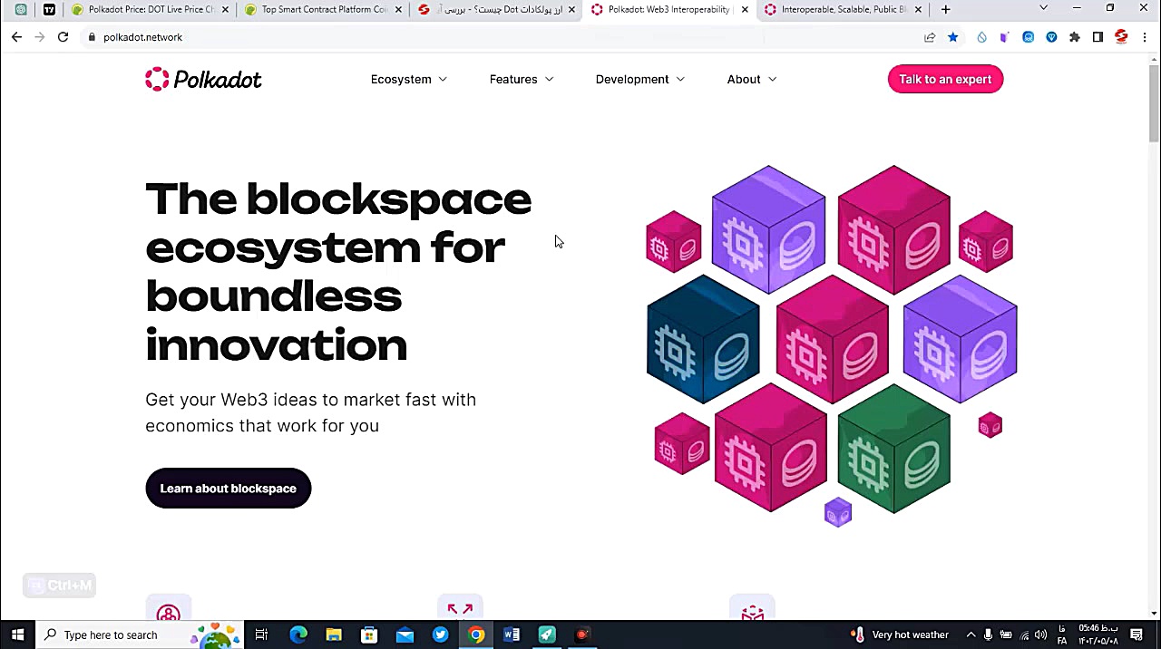Open the notification center
The height and width of the screenshot is (649, 1161).
pos(1137,634)
